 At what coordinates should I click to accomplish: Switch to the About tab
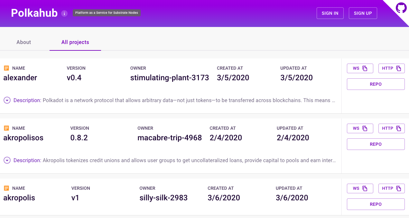[24, 42]
